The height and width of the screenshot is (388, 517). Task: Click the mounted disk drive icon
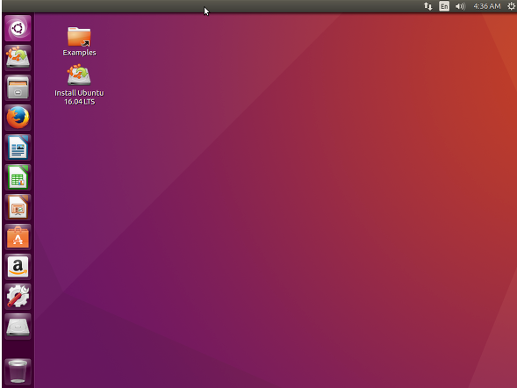tap(18, 327)
